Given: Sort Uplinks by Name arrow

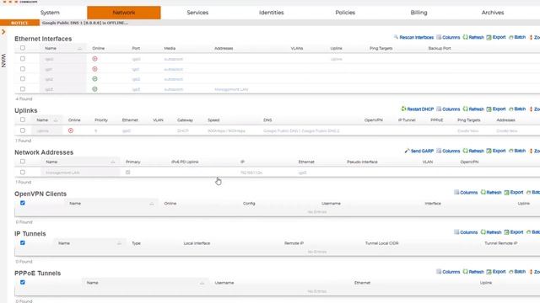Looking at the screenshot, I should 56,120.
